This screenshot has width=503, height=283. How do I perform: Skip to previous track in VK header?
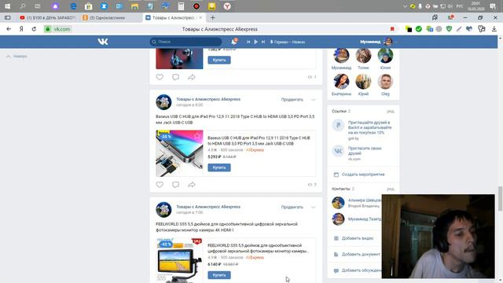point(248,42)
